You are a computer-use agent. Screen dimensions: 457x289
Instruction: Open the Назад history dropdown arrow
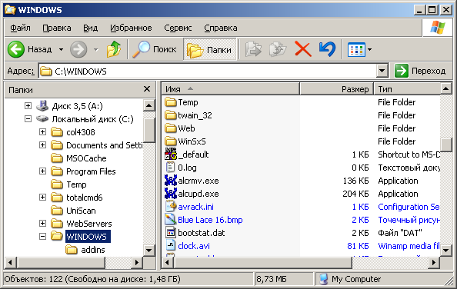(x=61, y=49)
